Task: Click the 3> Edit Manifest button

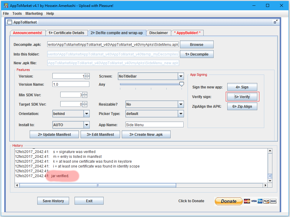Action: click(100, 135)
